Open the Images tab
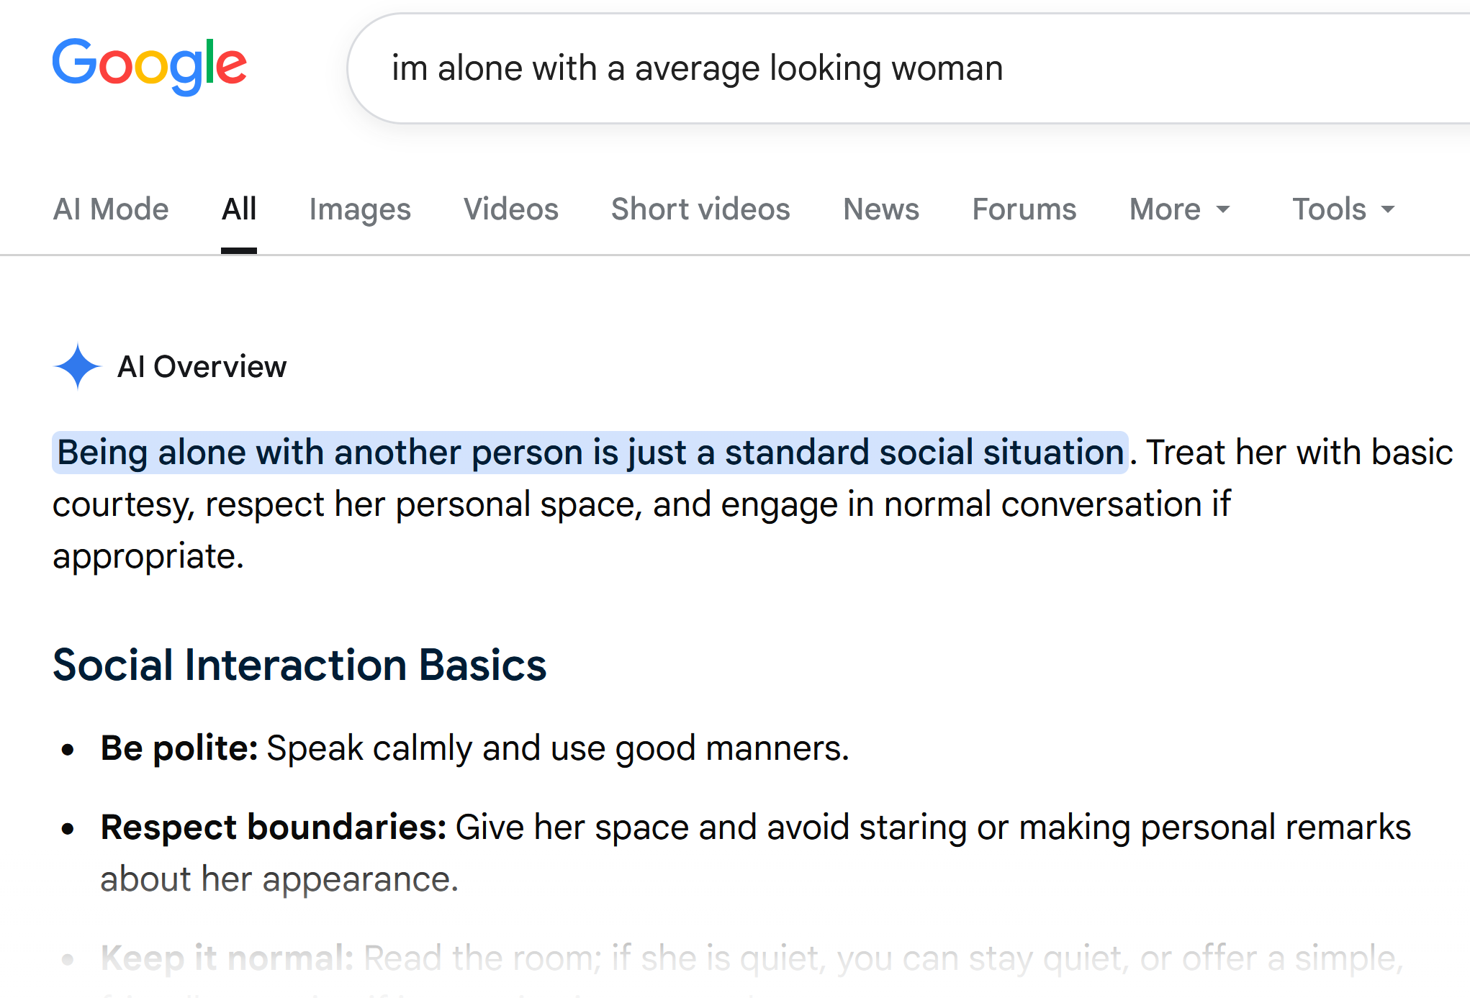1470x998 pixels. coord(360,209)
